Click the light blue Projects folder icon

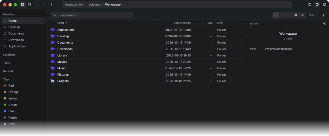click(53, 81)
